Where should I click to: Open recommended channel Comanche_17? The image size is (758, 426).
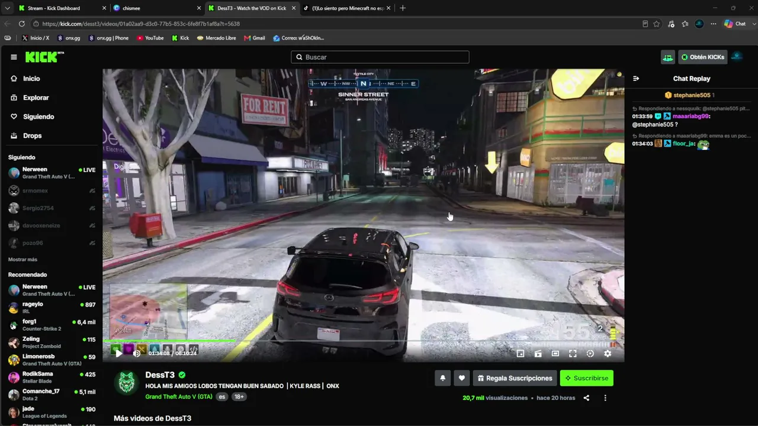(x=52, y=395)
